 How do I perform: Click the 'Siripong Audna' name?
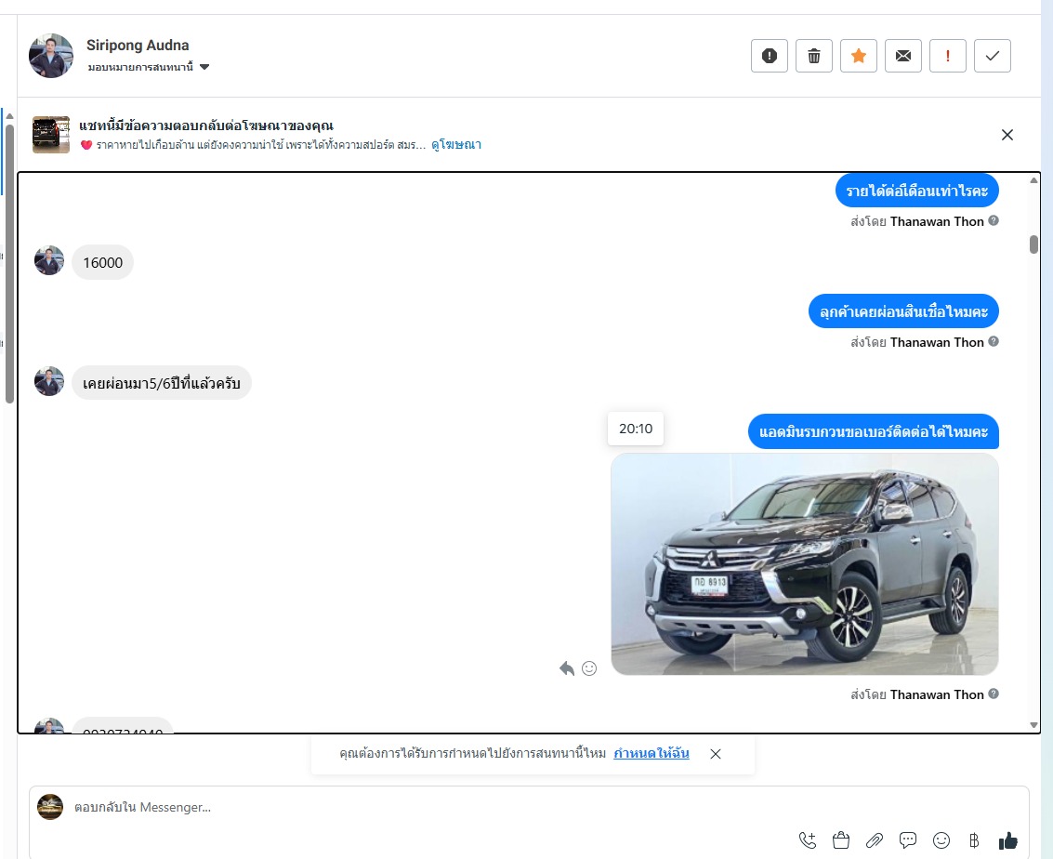click(138, 45)
